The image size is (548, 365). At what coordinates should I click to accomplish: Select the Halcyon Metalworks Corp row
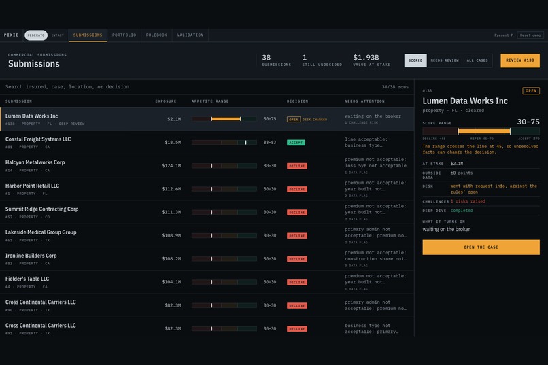coord(207,166)
